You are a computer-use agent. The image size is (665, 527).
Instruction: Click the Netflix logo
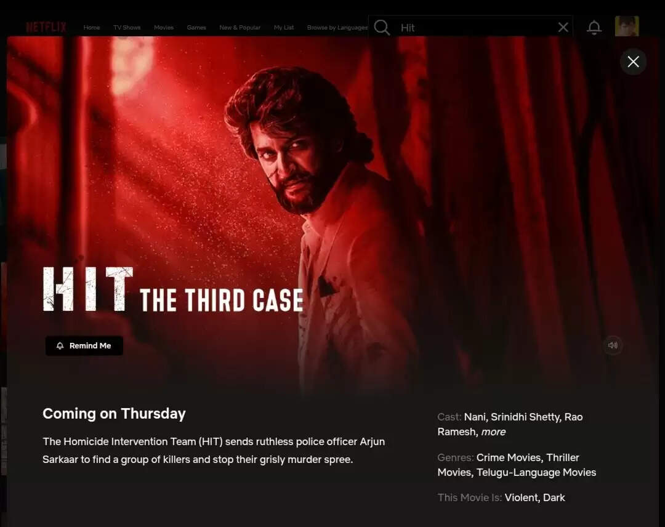point(46,27)
